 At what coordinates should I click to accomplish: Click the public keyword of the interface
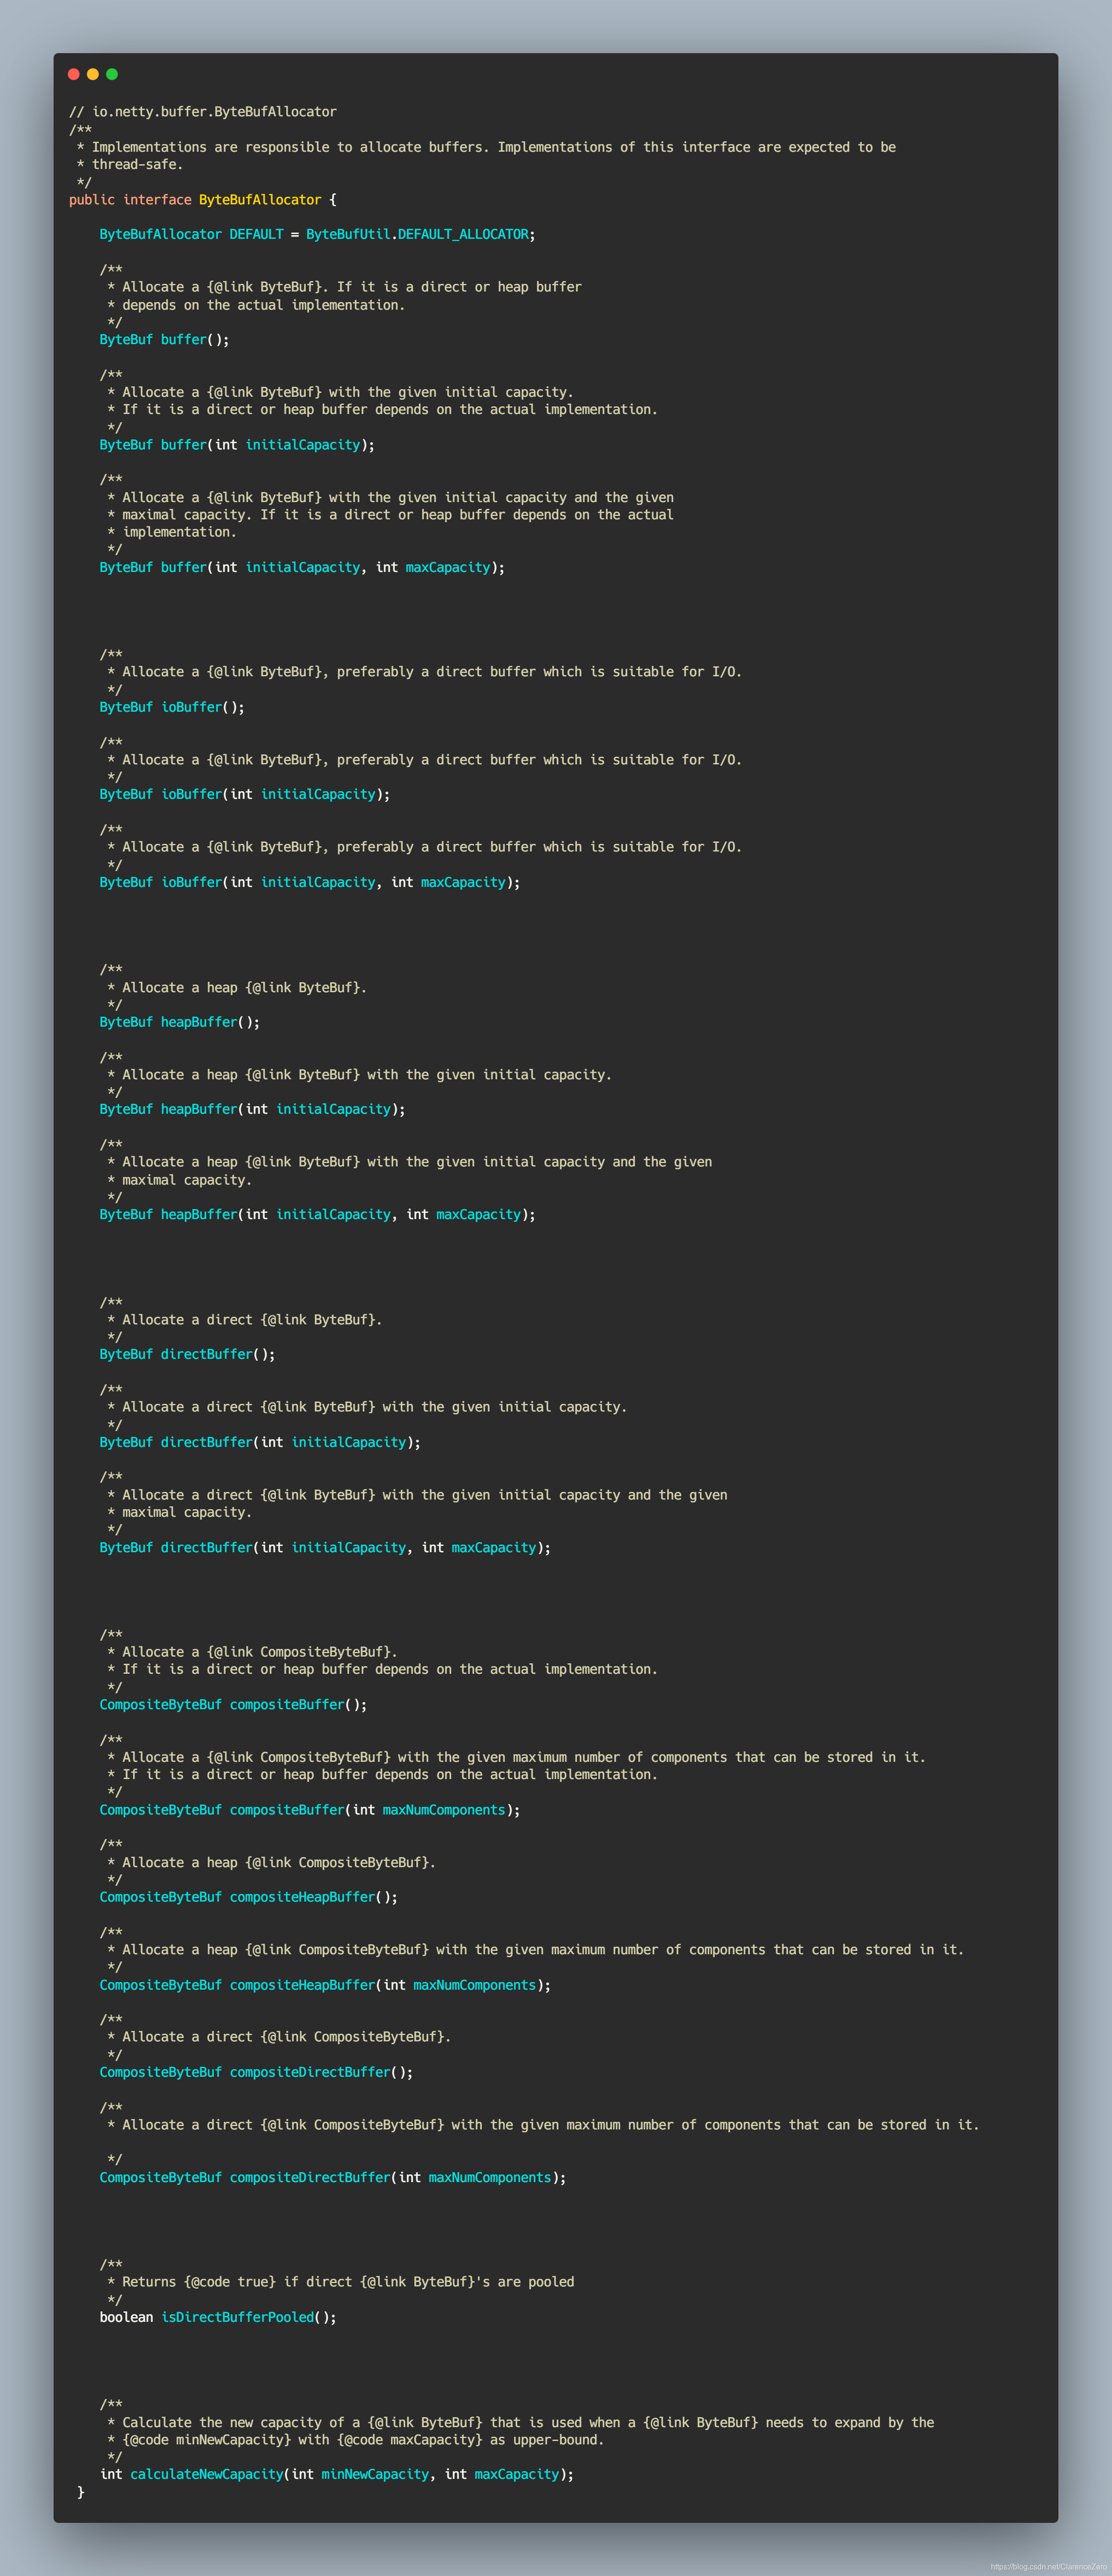click(x=92, y=200)
